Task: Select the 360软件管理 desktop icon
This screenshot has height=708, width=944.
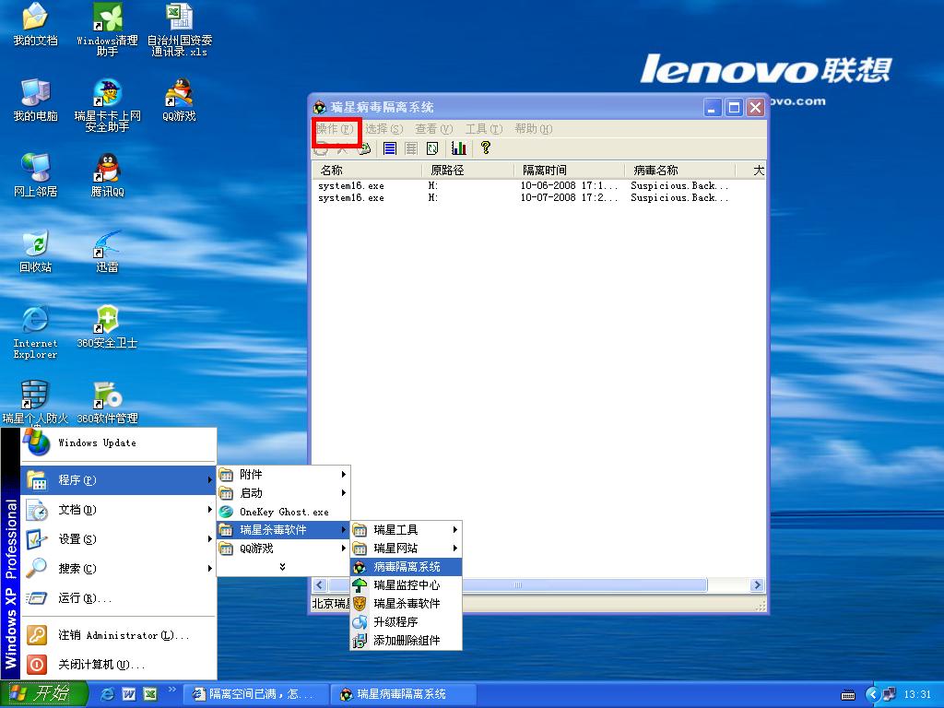Action: click(x=107, y=403)
